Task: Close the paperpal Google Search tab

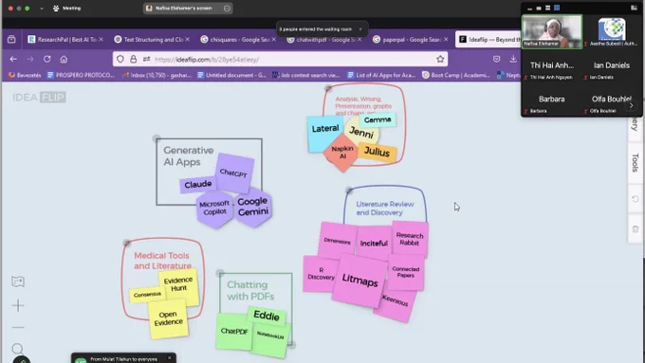Action: 446,39
